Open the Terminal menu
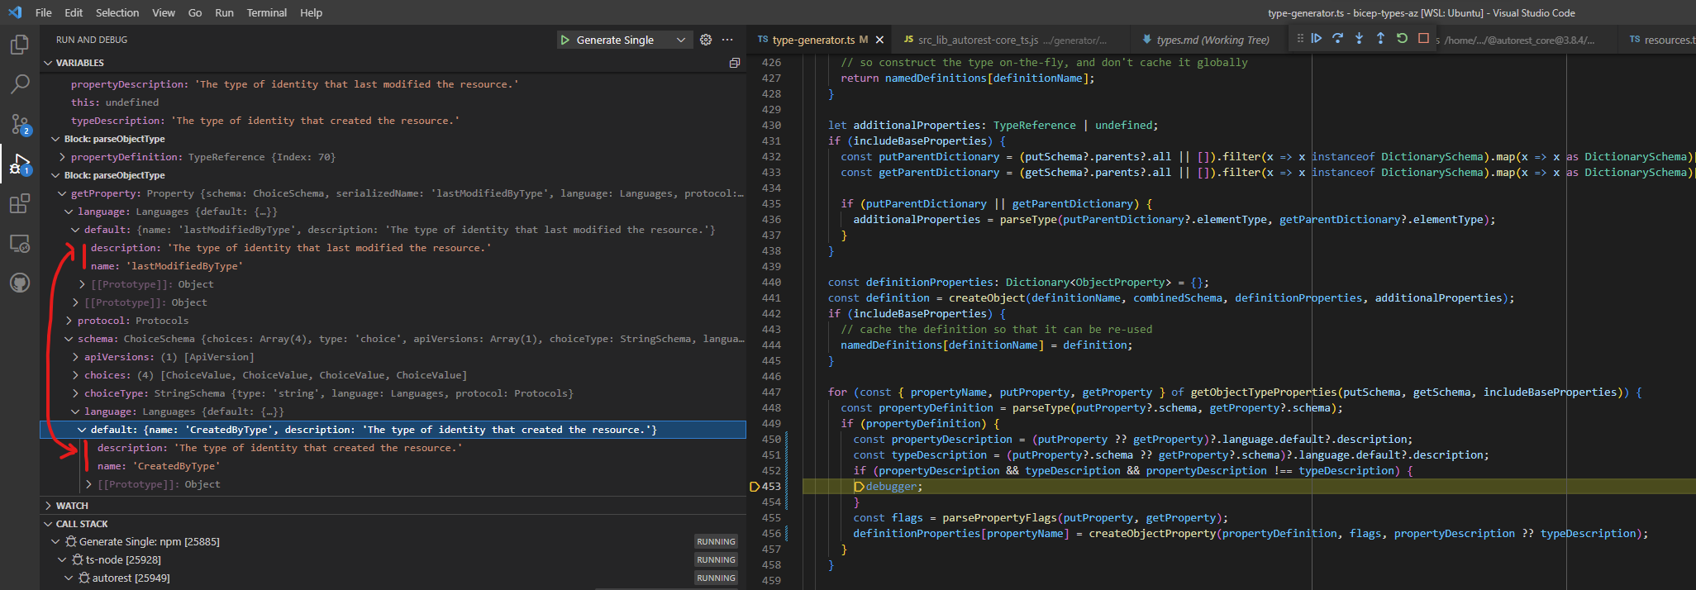The width and height of the screenshot is (1696, 590). [266, 12]
